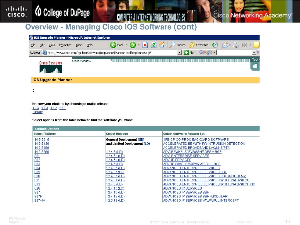Select release 12.4.1c (LD)

pos(115,188)
